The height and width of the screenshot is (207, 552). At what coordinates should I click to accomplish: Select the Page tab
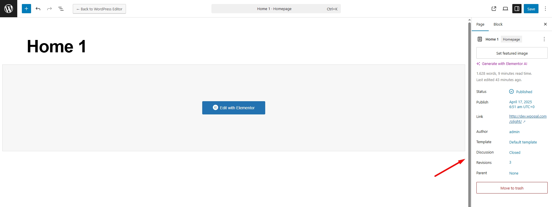[x=480, y=24]
